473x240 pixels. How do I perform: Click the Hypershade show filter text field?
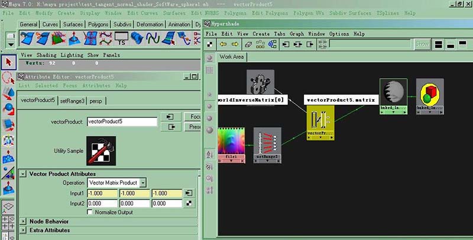coord(371,44)
